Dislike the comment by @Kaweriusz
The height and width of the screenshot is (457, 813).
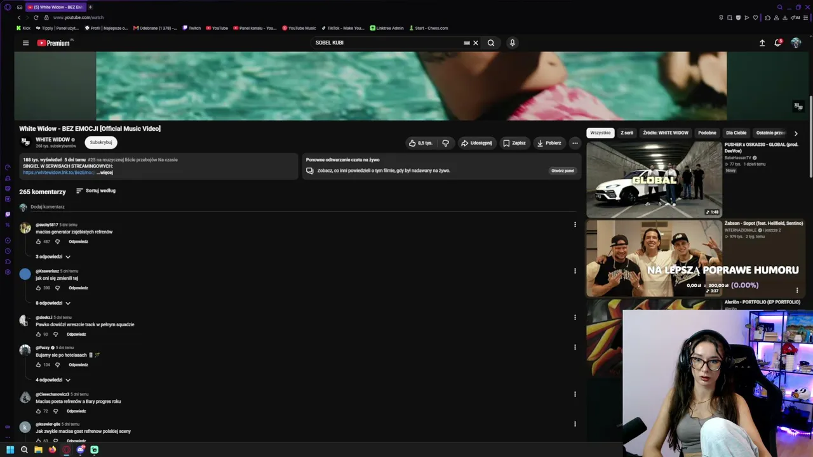57,288
